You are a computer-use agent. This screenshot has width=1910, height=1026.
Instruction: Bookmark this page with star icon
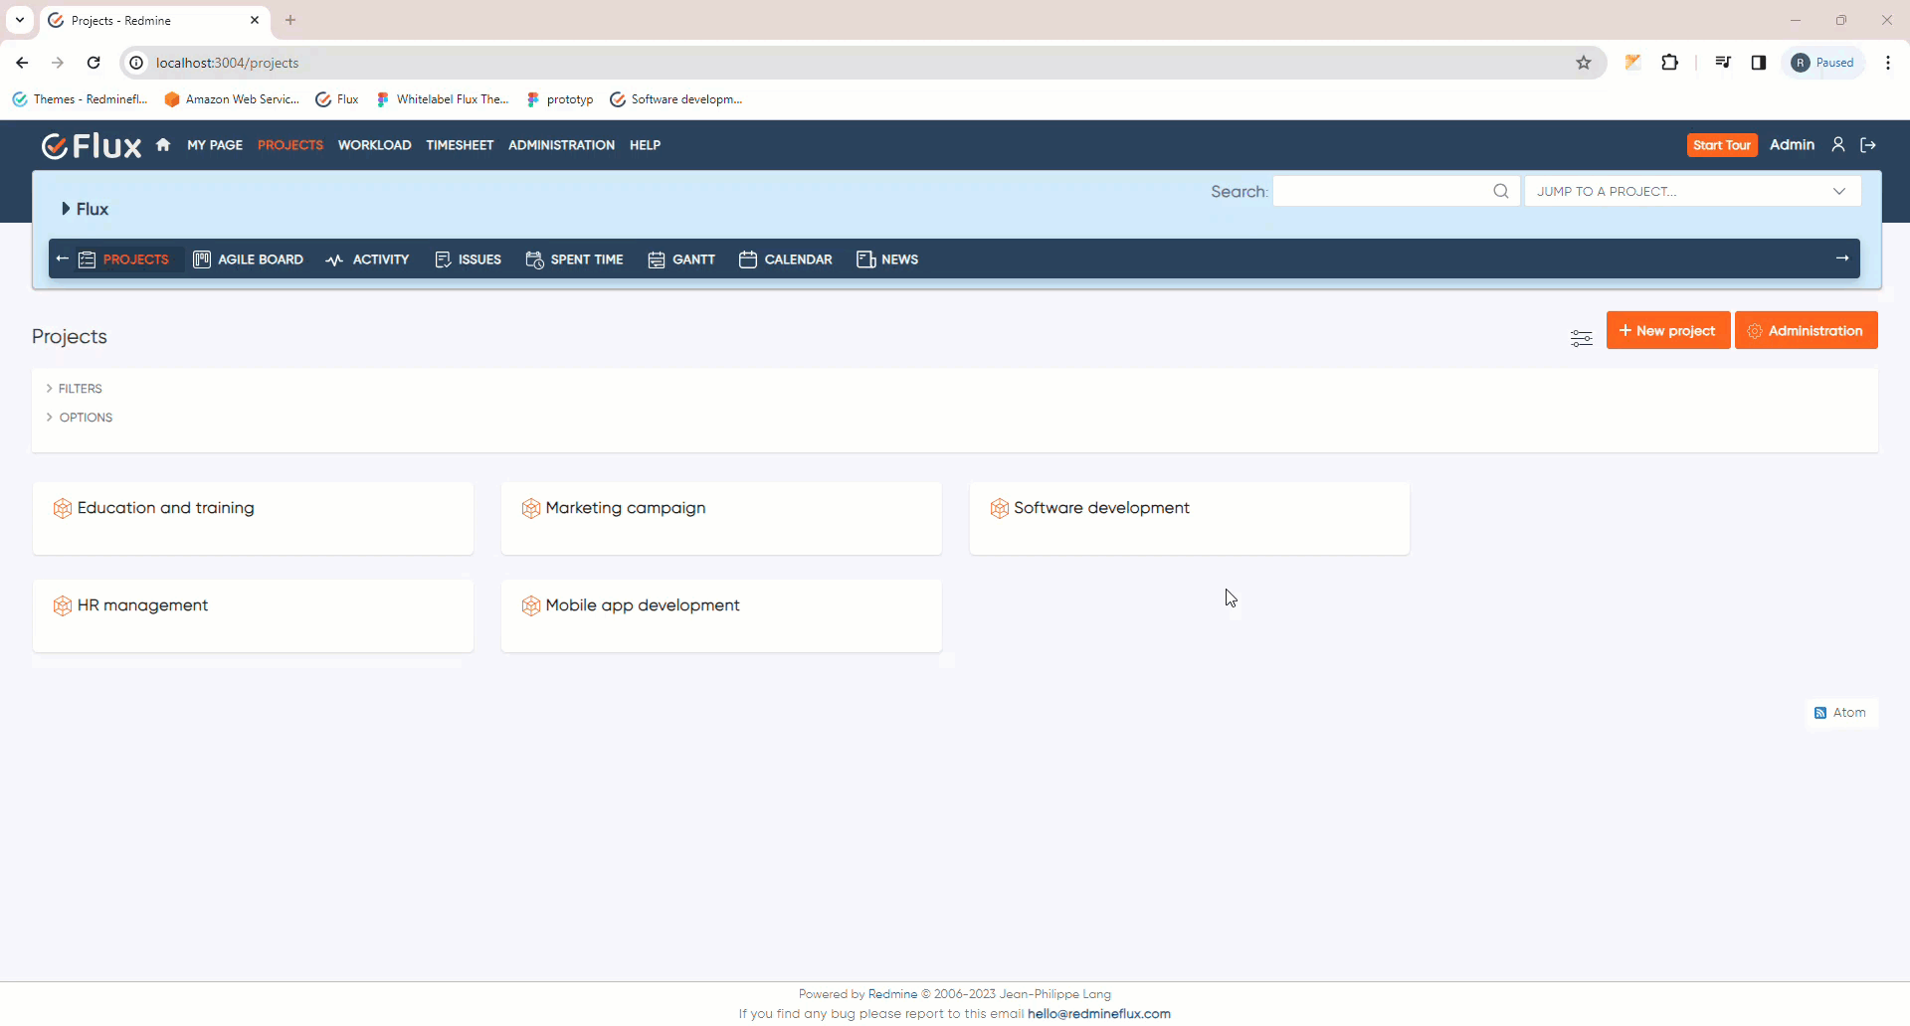coord(1584,63)
